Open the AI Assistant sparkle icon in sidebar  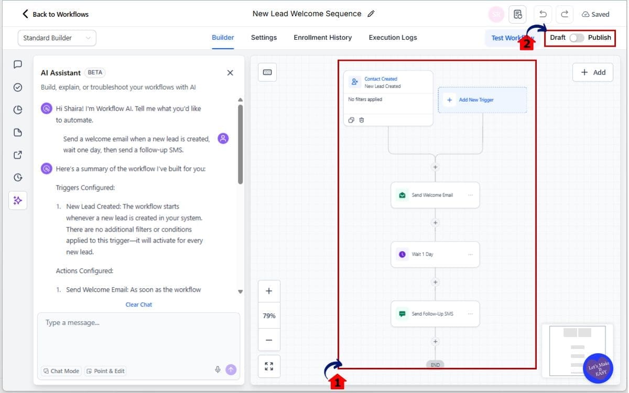point(17,200)
